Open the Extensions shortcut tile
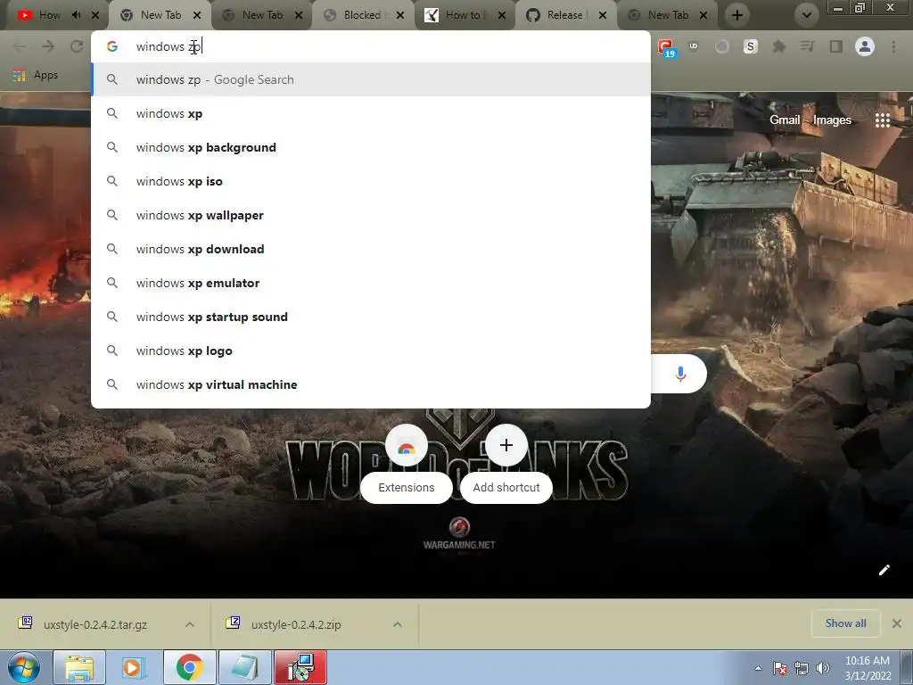Screen dimensions: 913x685 [x=407, y=463]
